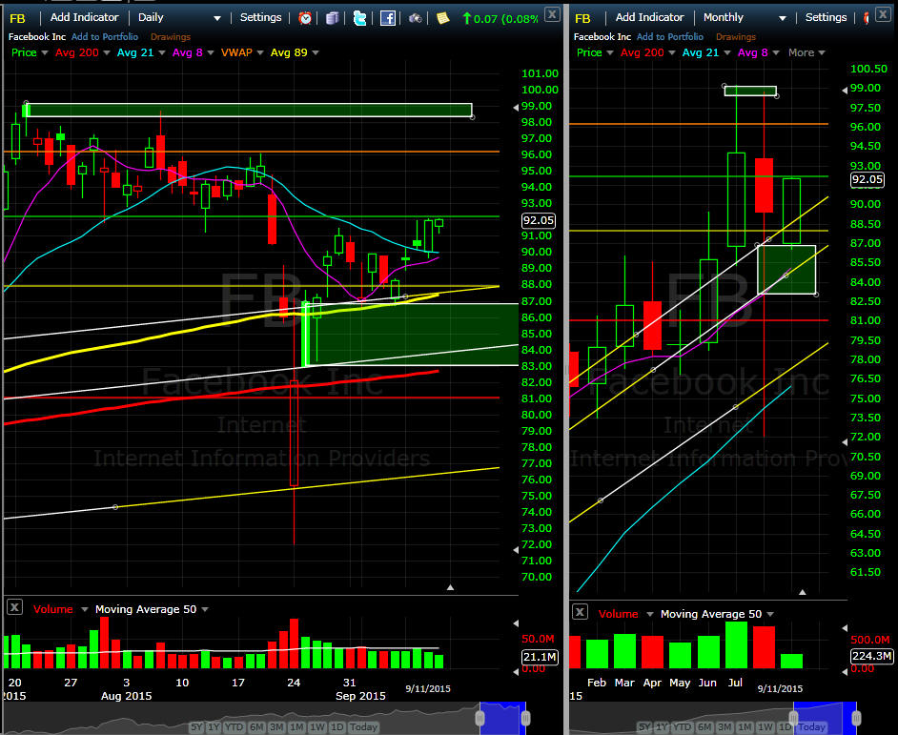Open the alarm clock alert icon in Daily chart
The width and height of the screenshot is (898, 735).
305,18
